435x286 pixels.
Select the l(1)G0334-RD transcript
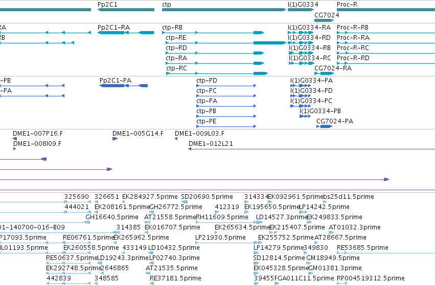pos(301,43)
